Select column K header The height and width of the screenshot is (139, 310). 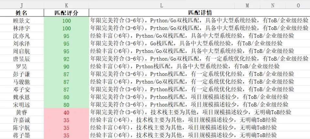66,5
